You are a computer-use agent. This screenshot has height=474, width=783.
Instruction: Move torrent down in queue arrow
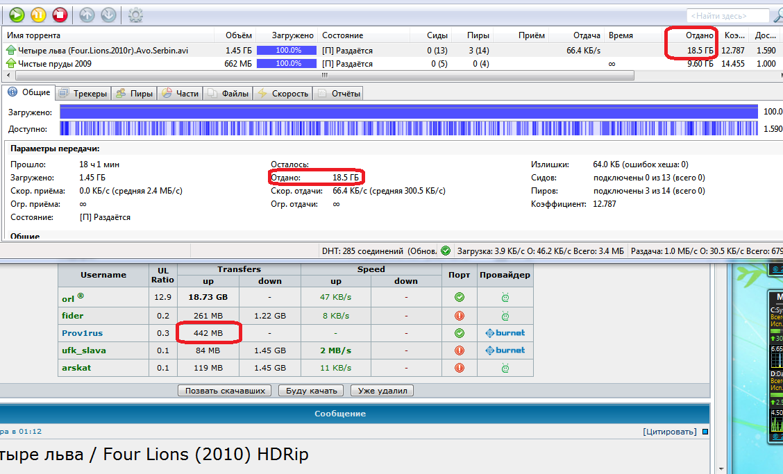108,14
